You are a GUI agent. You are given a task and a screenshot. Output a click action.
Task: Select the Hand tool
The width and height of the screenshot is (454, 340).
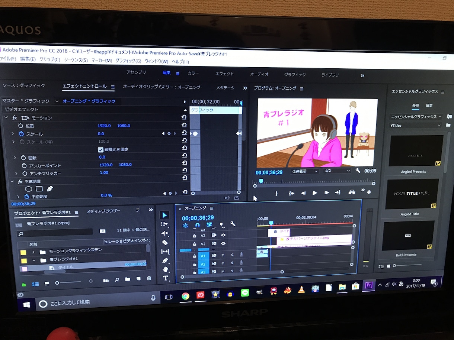click(166, 269)
